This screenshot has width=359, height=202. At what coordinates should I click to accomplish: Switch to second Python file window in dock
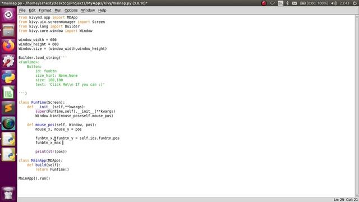tap(8, 155)
